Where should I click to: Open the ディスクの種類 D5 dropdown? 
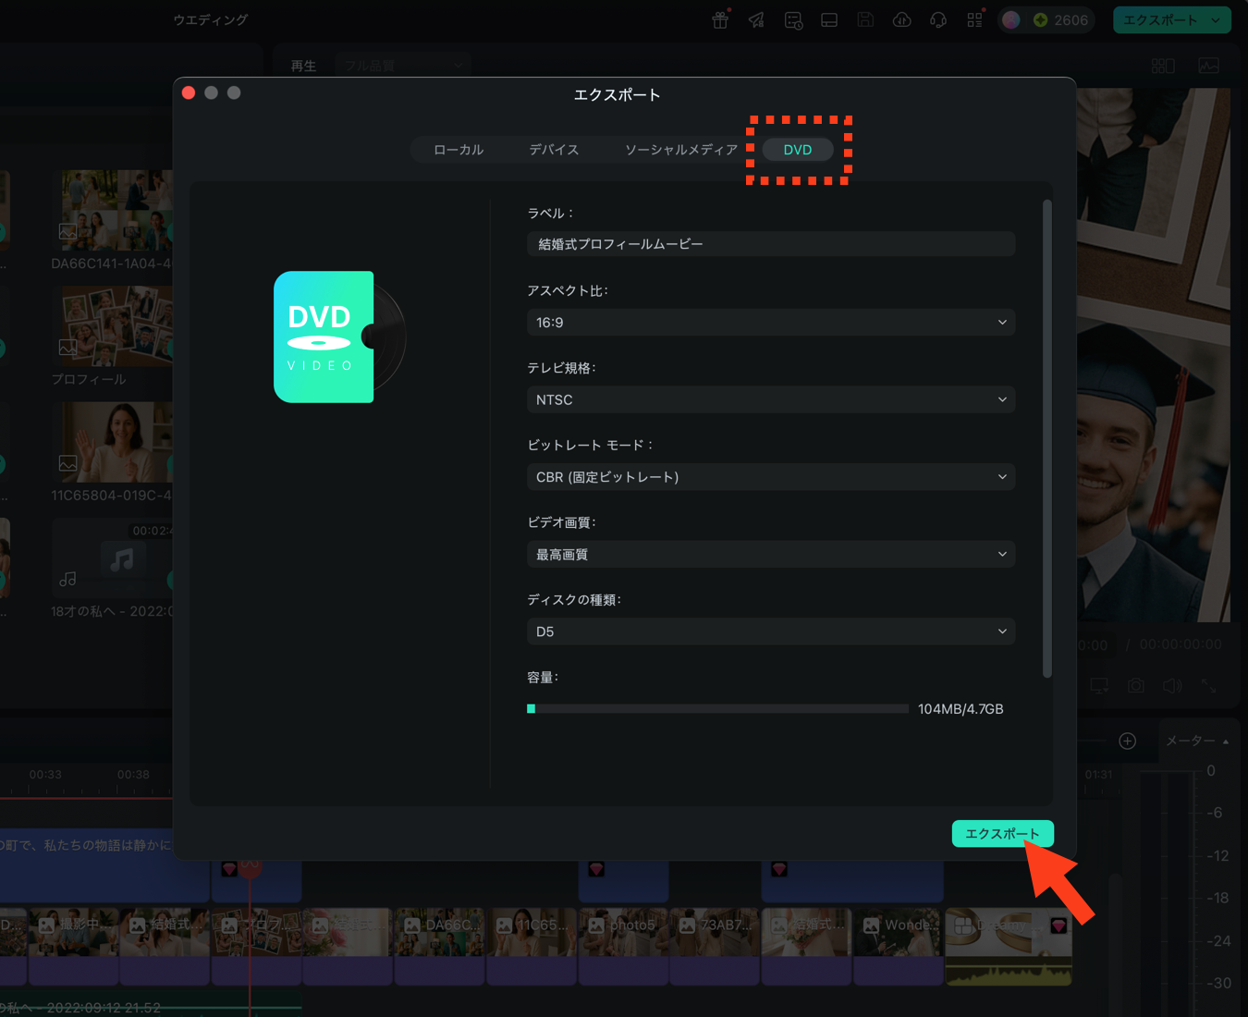(771, 631)
